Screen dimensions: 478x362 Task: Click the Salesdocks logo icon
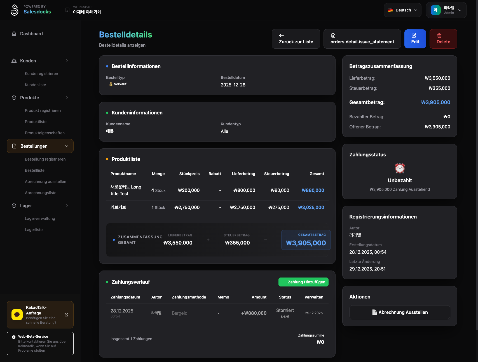tap(14, 10)
